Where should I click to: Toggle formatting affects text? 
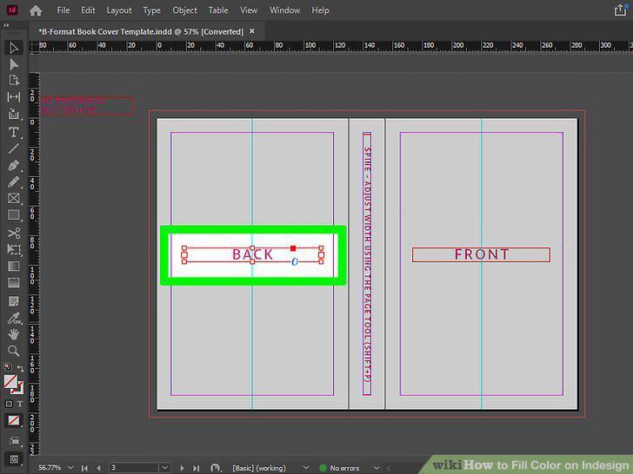(x=20, y=404)
